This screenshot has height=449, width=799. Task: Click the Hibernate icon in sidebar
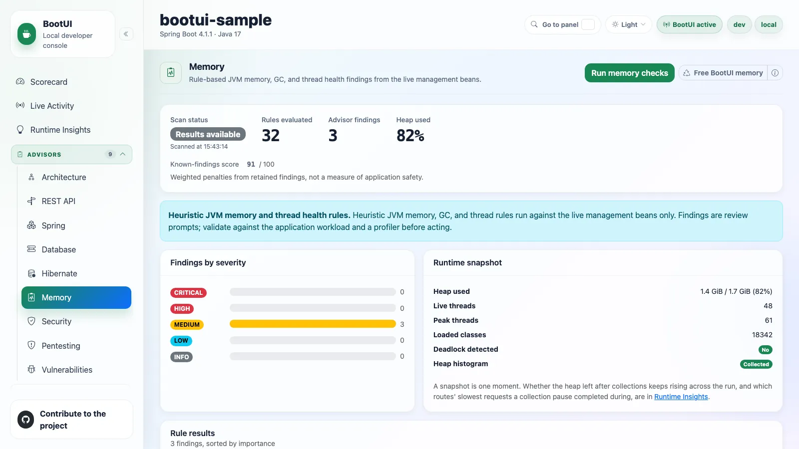31,273
